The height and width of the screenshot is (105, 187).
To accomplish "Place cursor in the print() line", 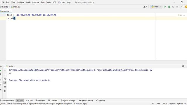I will point(11,18).
